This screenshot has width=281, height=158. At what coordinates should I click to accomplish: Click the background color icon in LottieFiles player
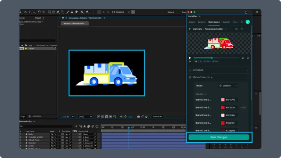(x=248, y=58)
